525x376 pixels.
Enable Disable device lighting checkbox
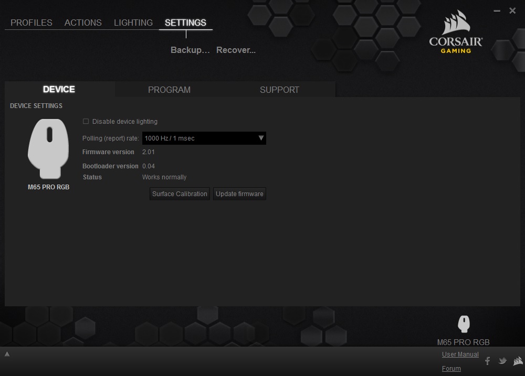coord(86,122)
